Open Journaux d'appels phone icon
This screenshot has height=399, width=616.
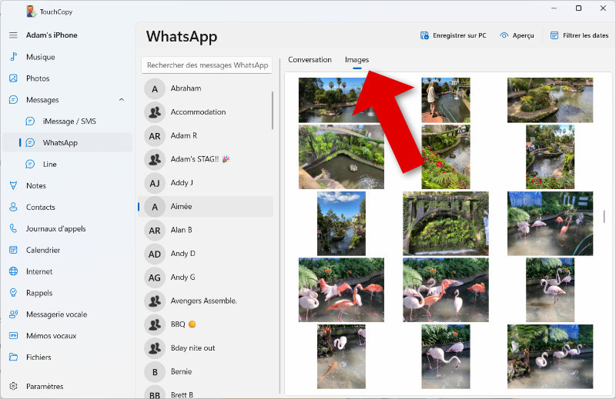pos(13,228)
